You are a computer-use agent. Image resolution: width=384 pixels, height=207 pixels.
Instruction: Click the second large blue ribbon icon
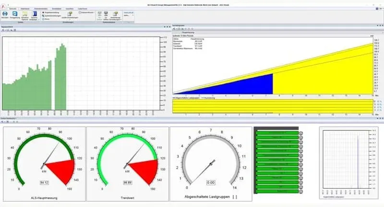coord(15,14)
